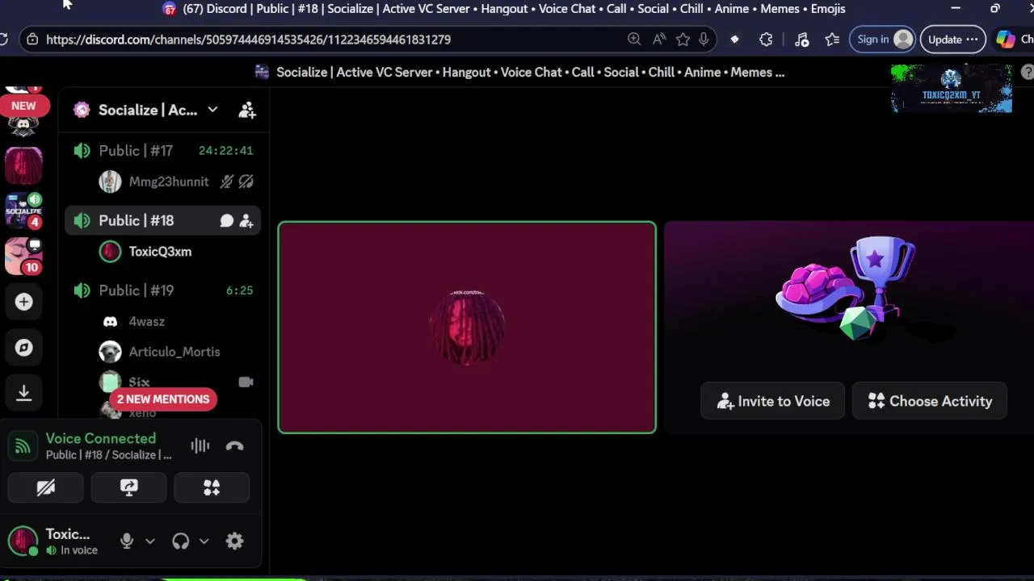The height and width of the screenshot is (581, 1034).
Task: Join the Public | #19 voice channel
Action: [x=162, y=290]
